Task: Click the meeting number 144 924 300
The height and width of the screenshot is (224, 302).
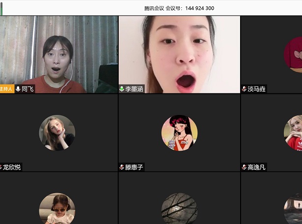Action: pyautogui.click(x=199, y=8)
